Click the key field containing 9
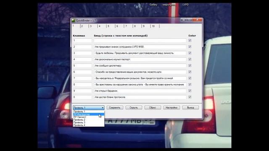The height and width of the screenshot is (151, 269). click(82, 91)
